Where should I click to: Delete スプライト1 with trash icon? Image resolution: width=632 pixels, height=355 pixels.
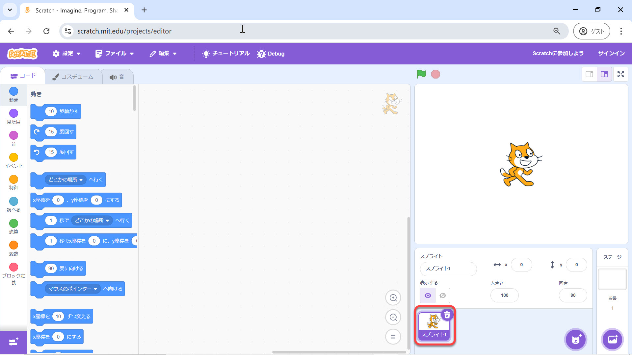coord(447,315)
